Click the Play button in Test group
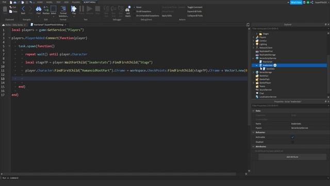Viewport: 330px width, 186px height. tap(74, 9)
